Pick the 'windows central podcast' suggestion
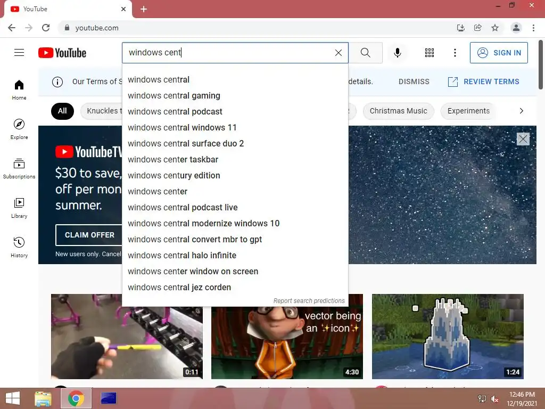 [235, 112]
